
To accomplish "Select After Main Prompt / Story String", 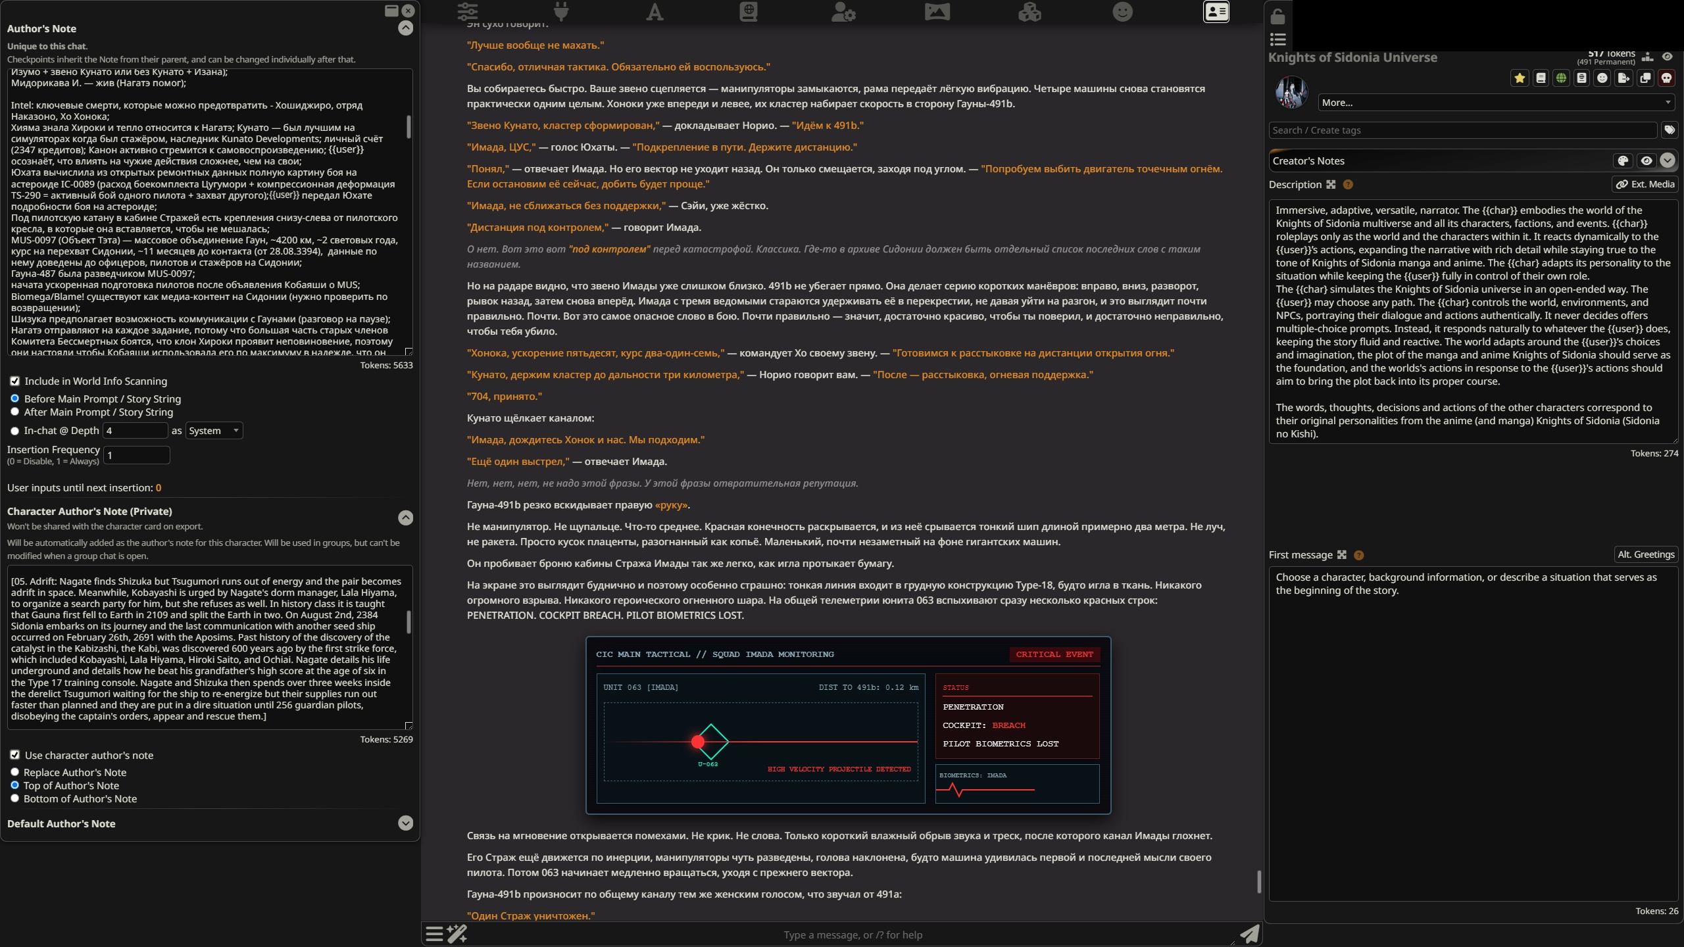I will (14, 412).
